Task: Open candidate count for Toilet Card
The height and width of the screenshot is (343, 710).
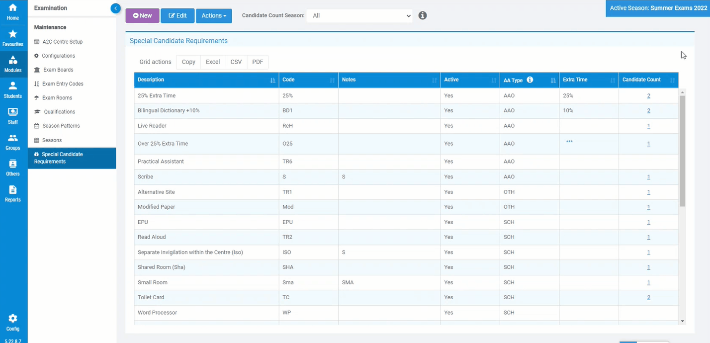Action: point(648,297)
